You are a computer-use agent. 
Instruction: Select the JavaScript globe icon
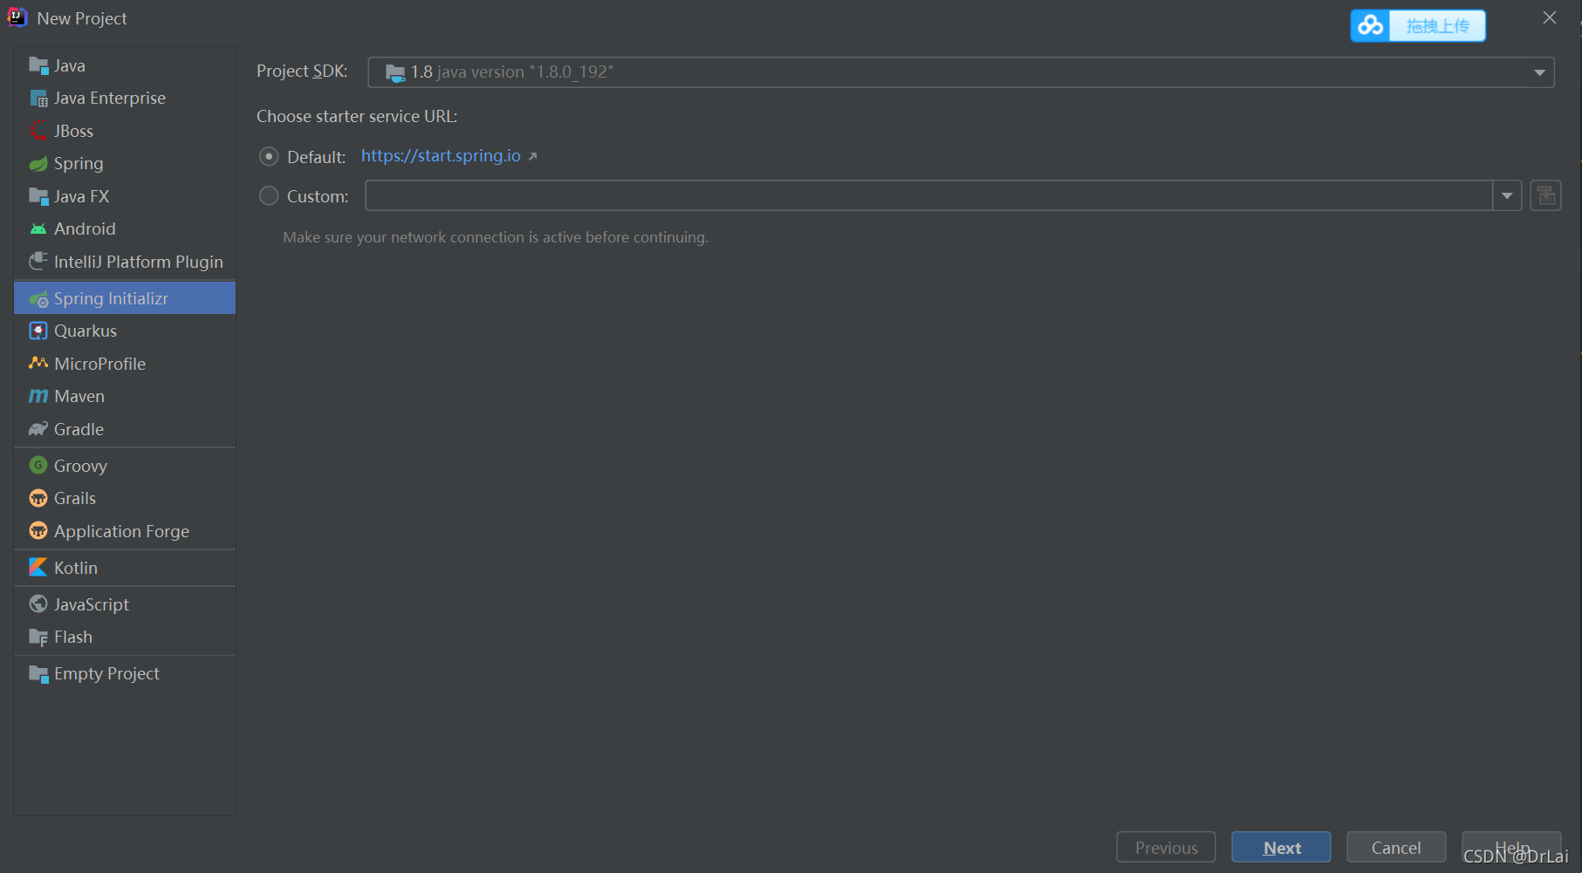38,604
